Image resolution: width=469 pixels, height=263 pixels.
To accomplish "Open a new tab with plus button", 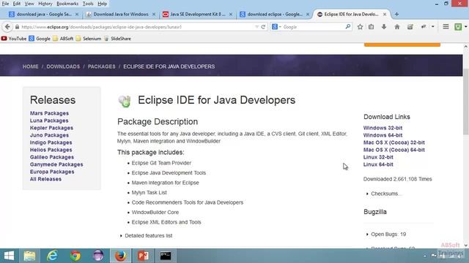I will coord(396,15).
